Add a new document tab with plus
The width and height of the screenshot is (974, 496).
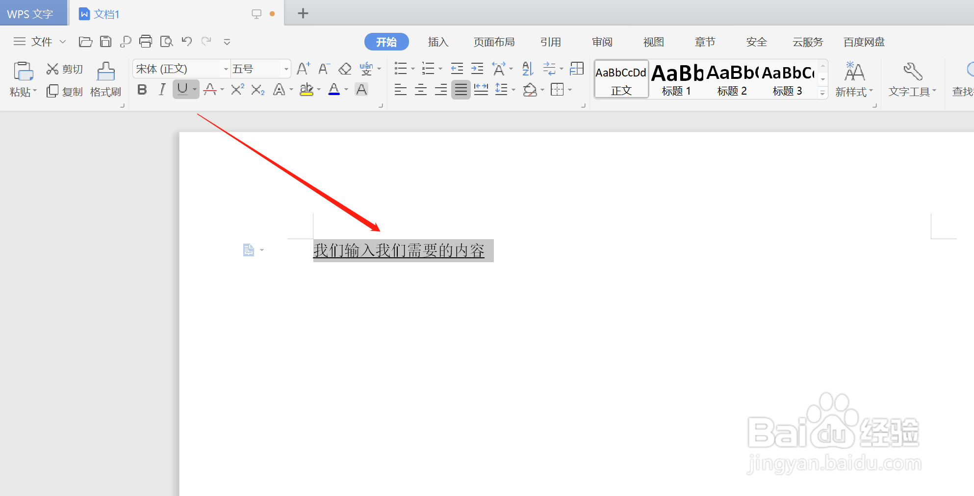point(303,13)
